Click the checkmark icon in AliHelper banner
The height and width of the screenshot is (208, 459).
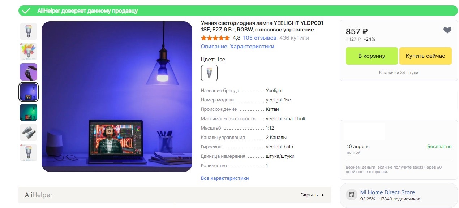[x=26, y=11]
